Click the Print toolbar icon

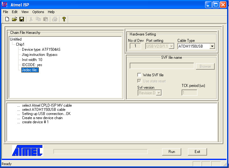click(x=55, y=19)
